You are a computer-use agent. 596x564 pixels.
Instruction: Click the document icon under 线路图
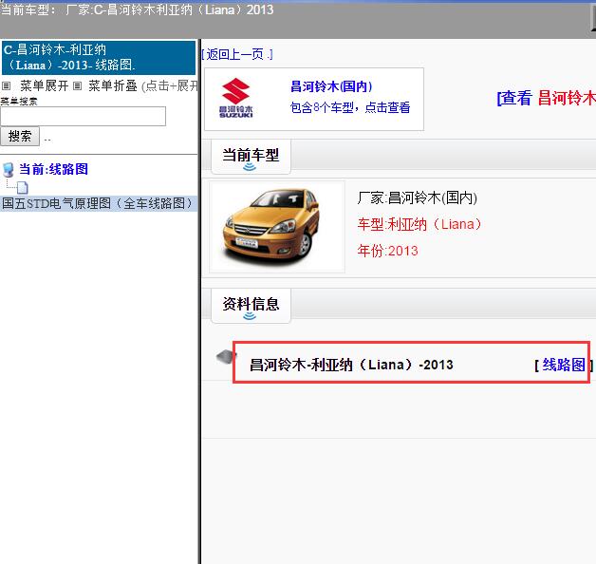23,187
